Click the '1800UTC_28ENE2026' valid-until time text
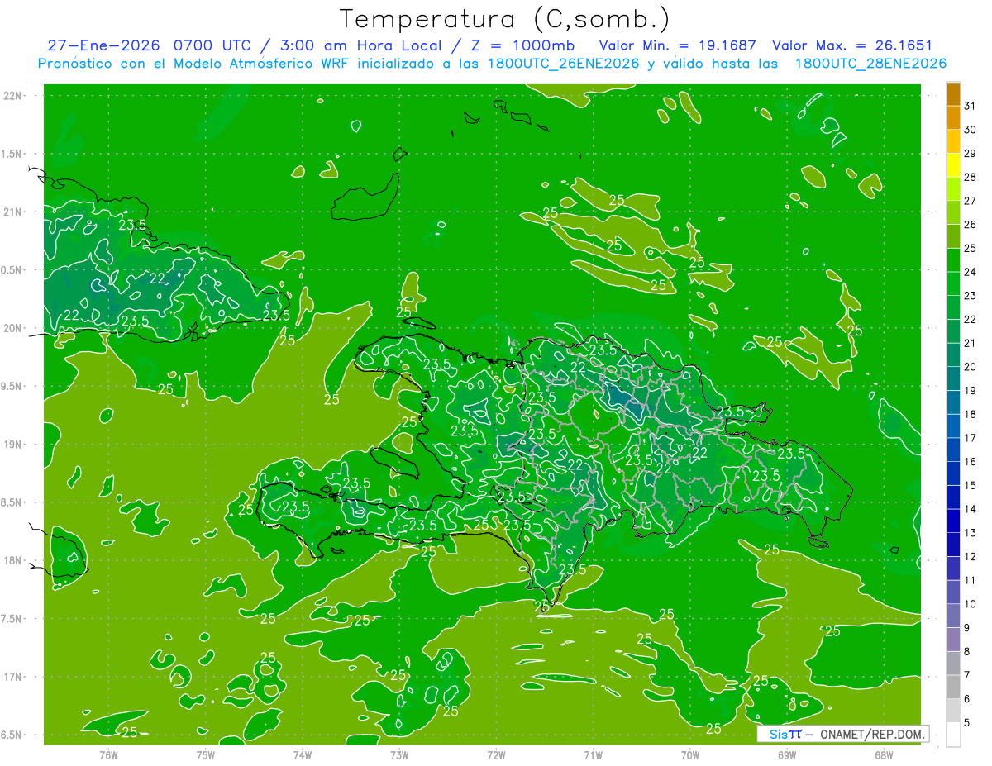This screenshot has height=766, width=992. coord(870,64)
